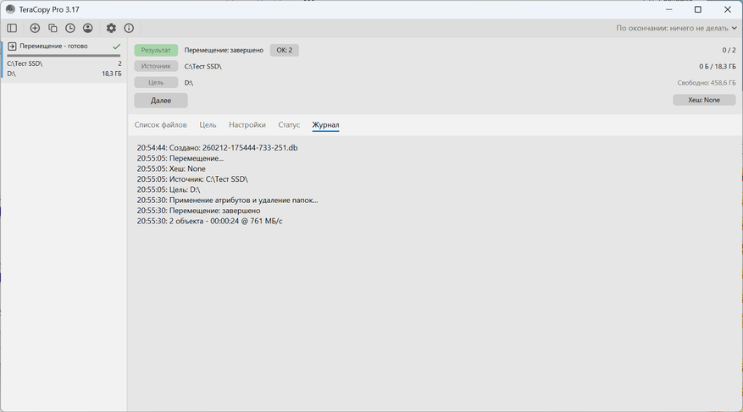Toggle the sidebar panel icon
The height and width of the screenshot is (412, 743).
[12, 29]
